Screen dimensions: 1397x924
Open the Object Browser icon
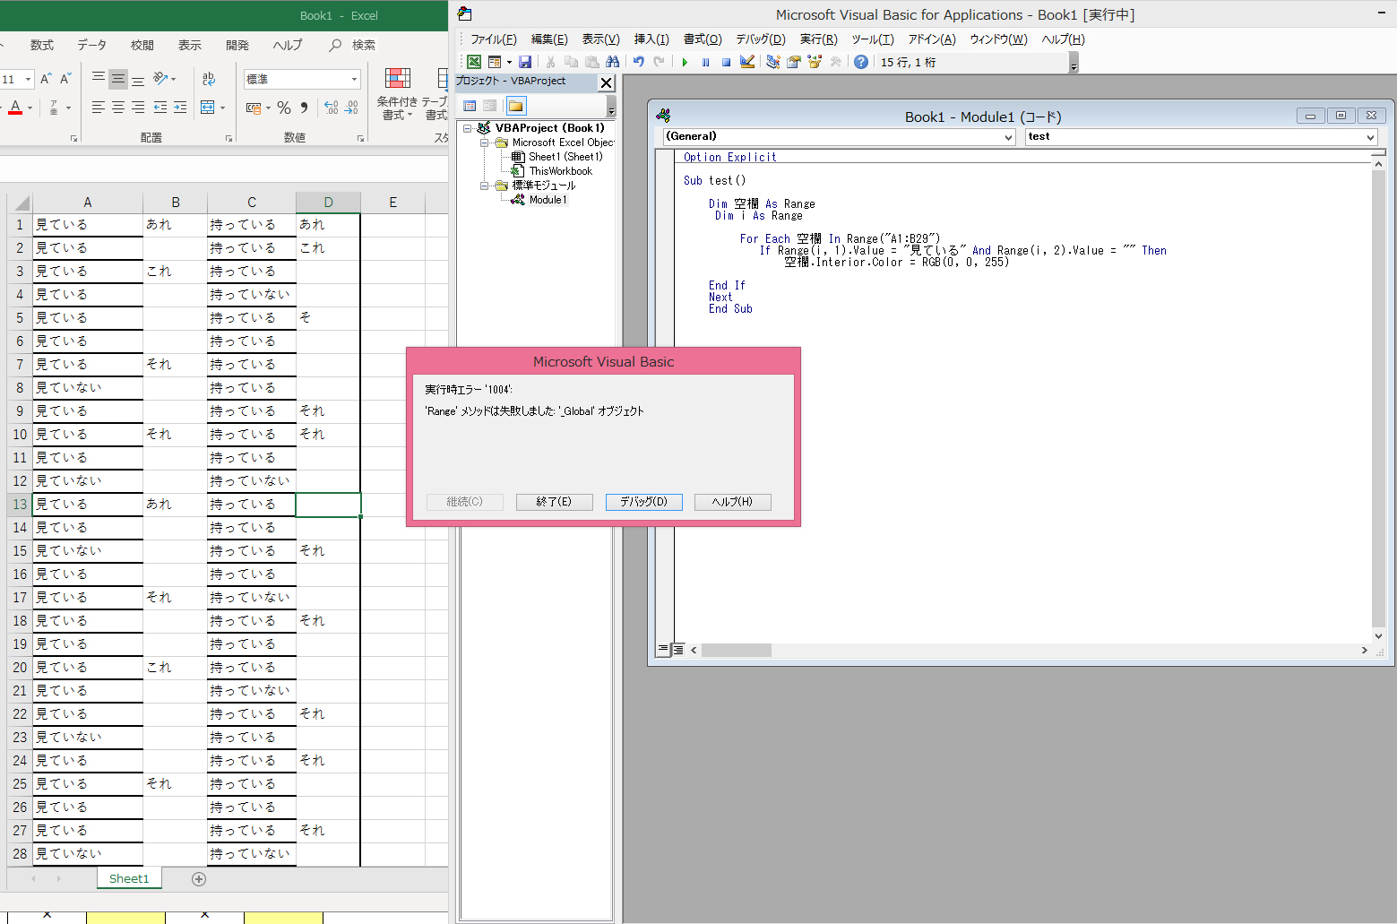coord(815,62)
